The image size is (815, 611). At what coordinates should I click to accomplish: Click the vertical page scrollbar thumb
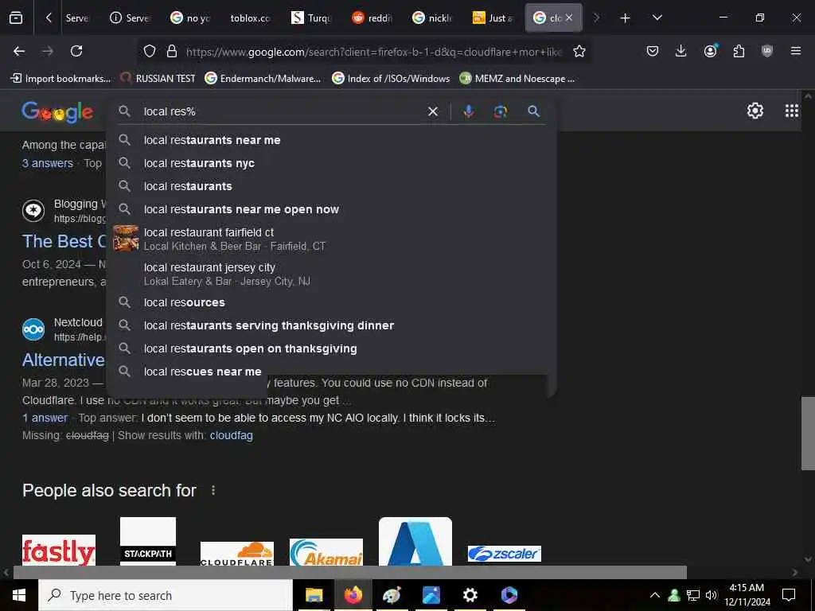tap(808, 433)
